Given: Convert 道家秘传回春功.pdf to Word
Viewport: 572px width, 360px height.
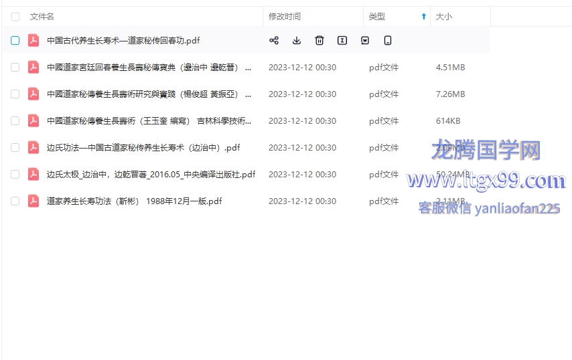Looking at the screenshot, I should [365, 40].
